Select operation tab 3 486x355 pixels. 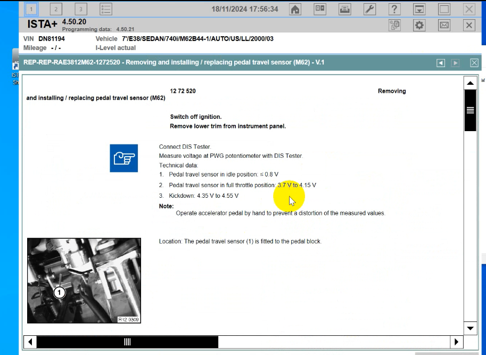[80, 9]
